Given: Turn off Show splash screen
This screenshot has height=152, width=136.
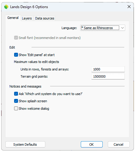Looking at the screenshot, I should pyautogui.click(x=16, y=101).
